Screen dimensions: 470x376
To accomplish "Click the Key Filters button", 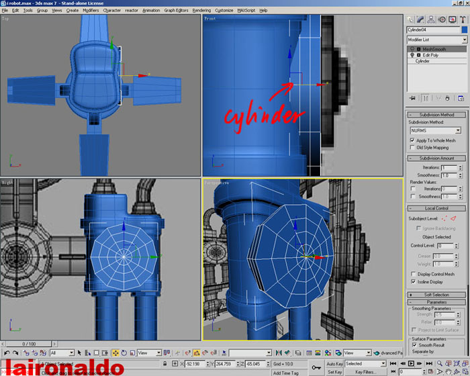I will tap(366, 371).
